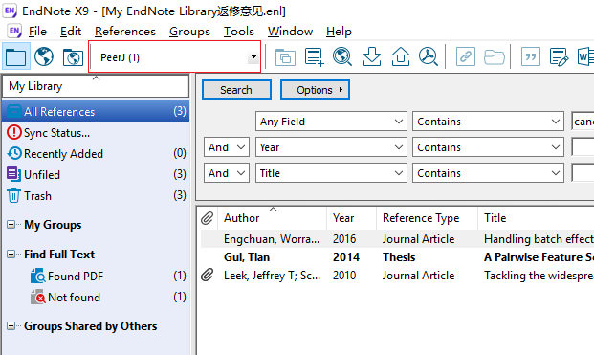This screenshot has width=594, height=355.
Task: Open the PeerJ output style dropdown
Action: (x=253, y=57)
